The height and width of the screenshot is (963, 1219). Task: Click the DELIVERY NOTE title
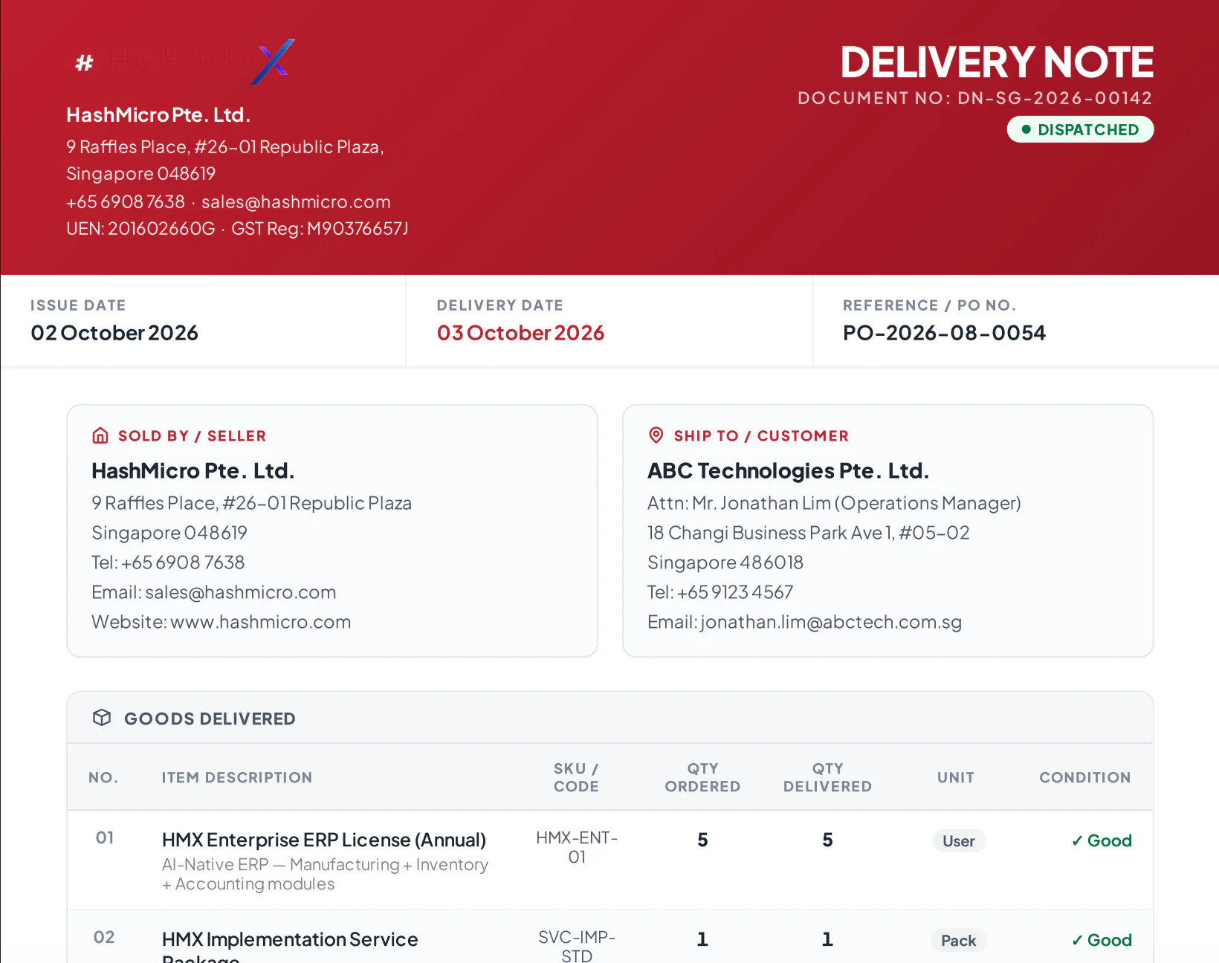point(997,62)
